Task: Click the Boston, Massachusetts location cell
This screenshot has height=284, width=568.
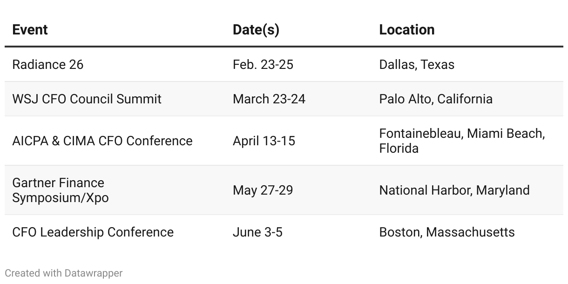Action: tap(447, 232)
